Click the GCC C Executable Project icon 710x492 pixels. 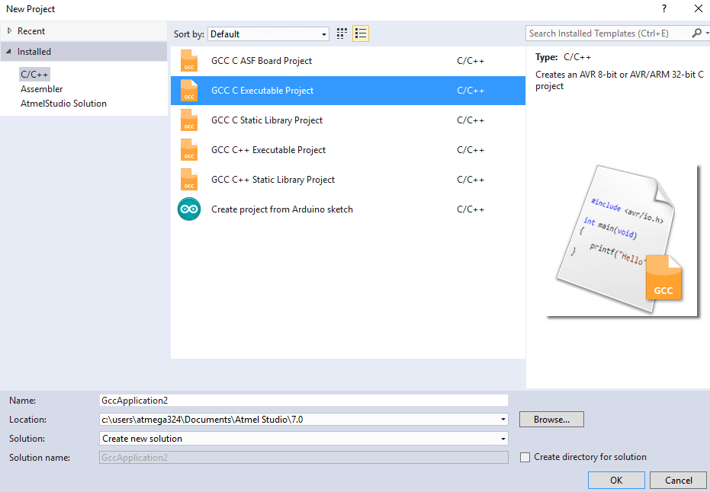(x=189, y=91)
